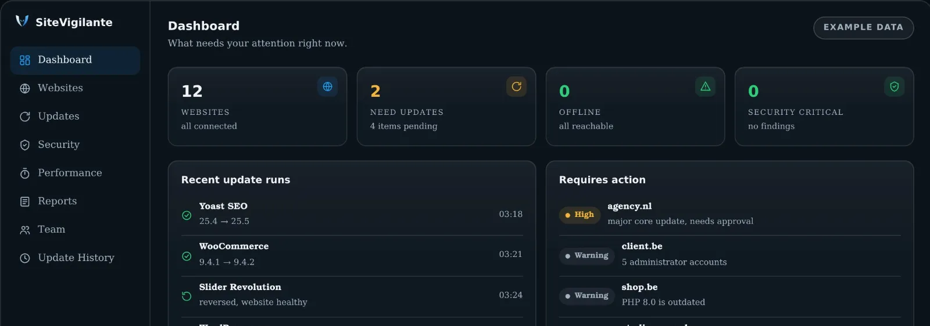The width and height of the screenshot is (930, 326).
Task: Click the High priority badge
Action: [580, 215]
